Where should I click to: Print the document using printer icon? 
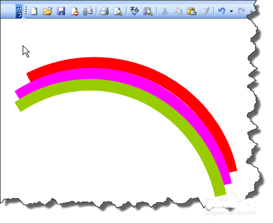click(x=105, y=11)
